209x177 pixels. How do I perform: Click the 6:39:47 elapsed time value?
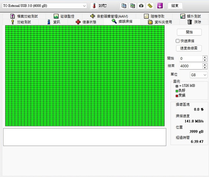(x=197, y=141)
